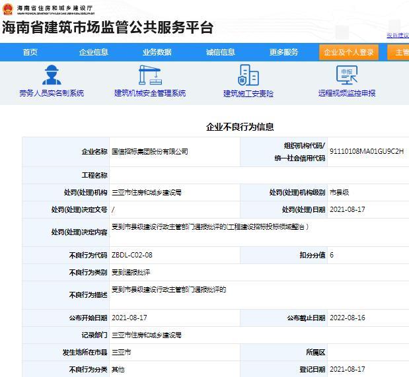Click 公布开始日期 value 2021-08-17
This screenshot has width=409, height=377.
[x=129, y=318]
